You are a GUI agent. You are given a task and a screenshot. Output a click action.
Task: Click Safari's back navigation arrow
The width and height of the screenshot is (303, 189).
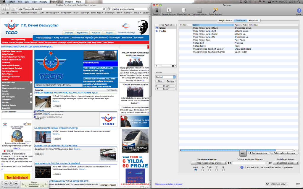pyautogui.click(x=3, y=9)
